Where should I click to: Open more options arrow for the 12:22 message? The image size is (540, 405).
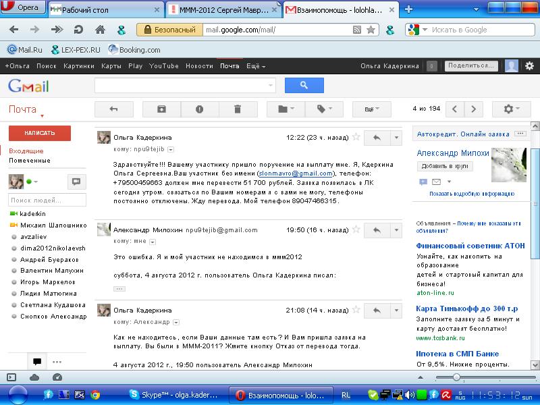point(396,138)
